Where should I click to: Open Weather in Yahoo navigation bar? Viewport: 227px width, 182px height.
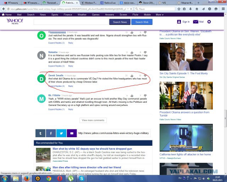tap(82, 15)
